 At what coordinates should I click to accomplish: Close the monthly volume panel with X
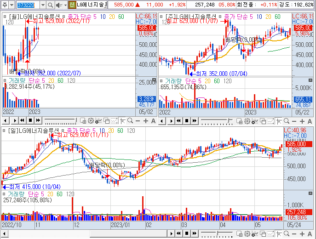[x=154, y=80]
